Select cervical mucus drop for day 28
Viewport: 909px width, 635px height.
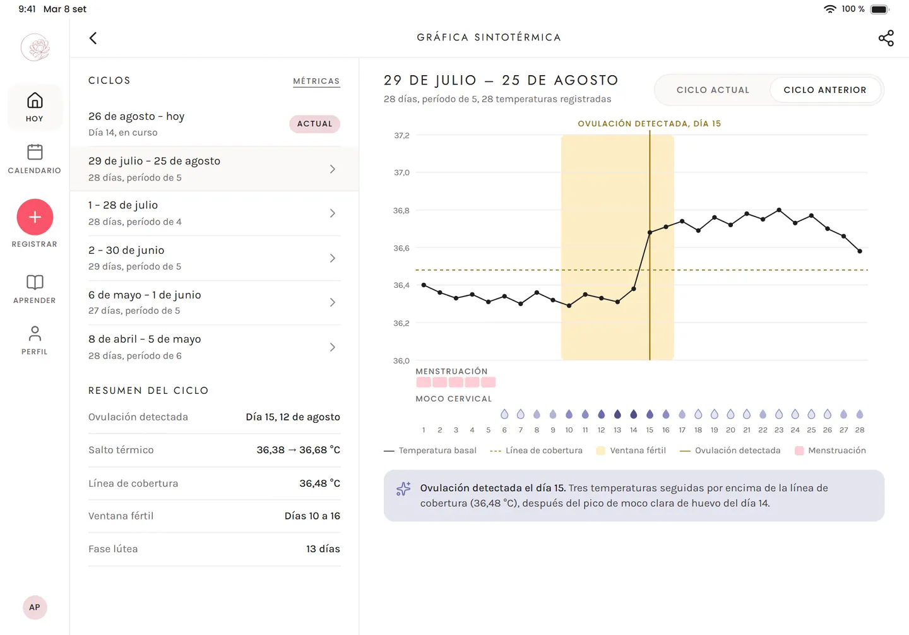860,414
